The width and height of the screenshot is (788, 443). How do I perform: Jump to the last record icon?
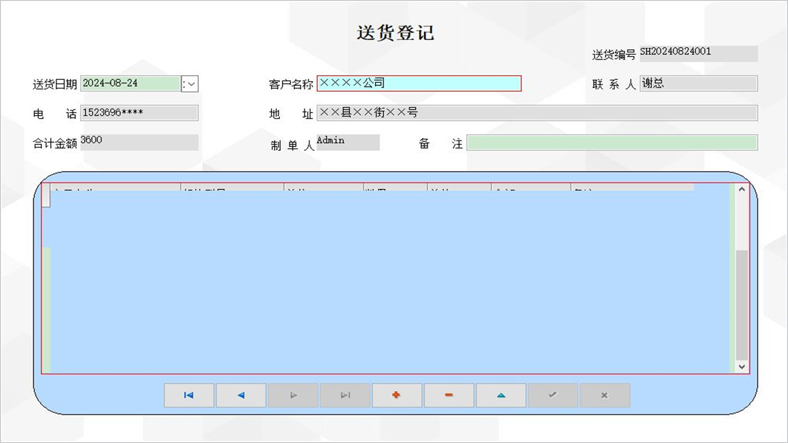[x=345, y=395]
